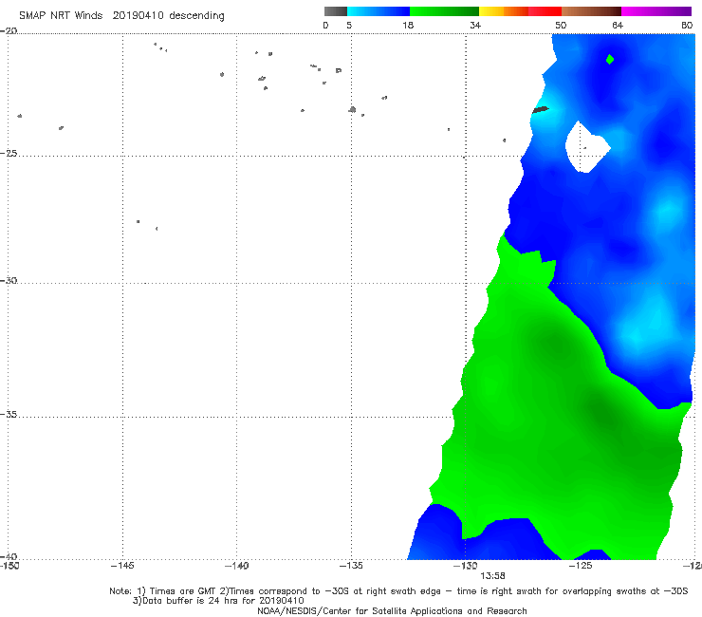This screenshot has height=617, width=702.
Task: Click the longitude label '-135'
Action: pyautogui.click(x=351, y=566)
